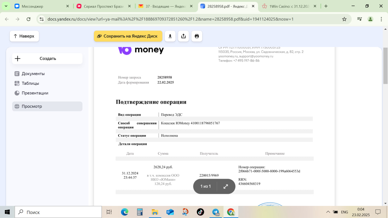The image size is (388, 218).
Task: Open Таблицы in the sidebar
Action: (x=47, y=83)
